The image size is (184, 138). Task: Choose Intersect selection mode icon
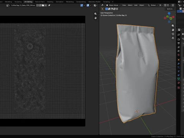pyautogui.click(x=117, y=9)
